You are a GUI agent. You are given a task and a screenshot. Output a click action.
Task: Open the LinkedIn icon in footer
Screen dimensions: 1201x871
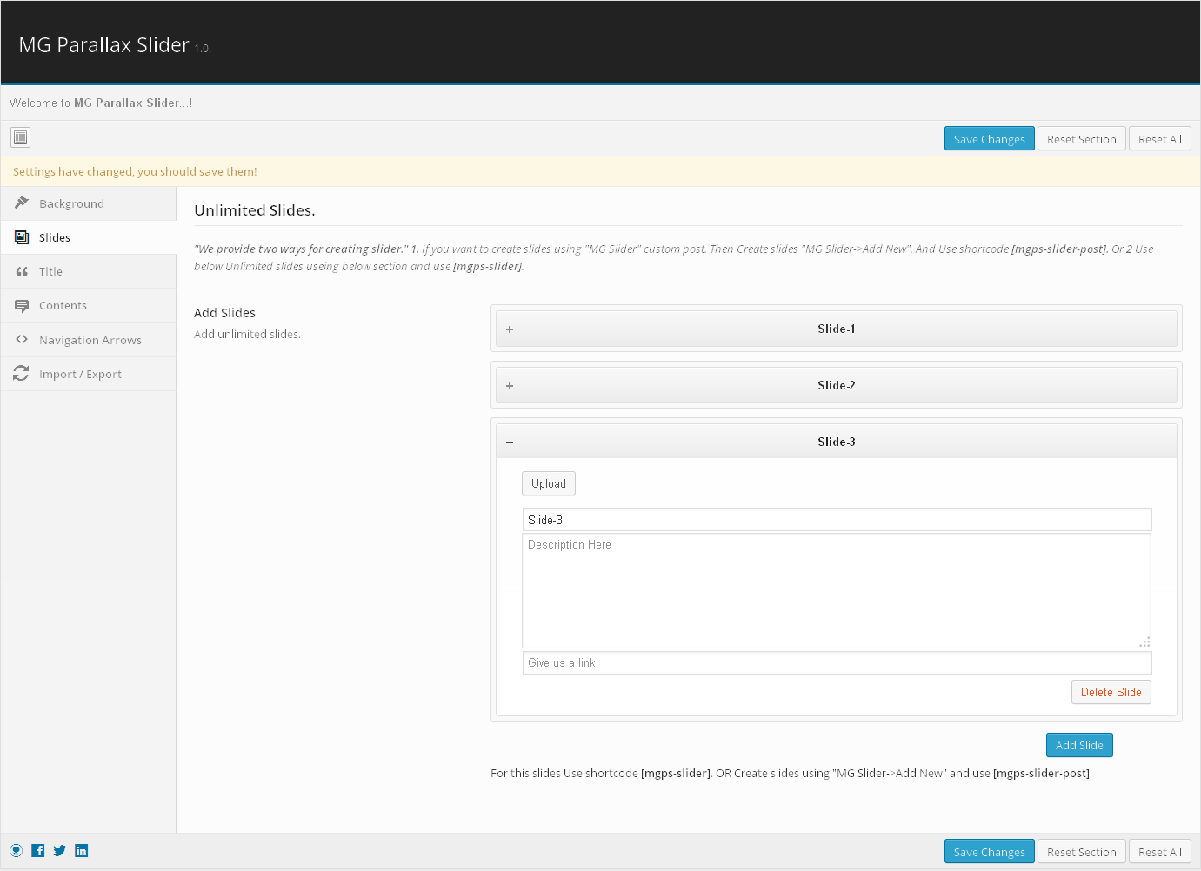[82, 851]
